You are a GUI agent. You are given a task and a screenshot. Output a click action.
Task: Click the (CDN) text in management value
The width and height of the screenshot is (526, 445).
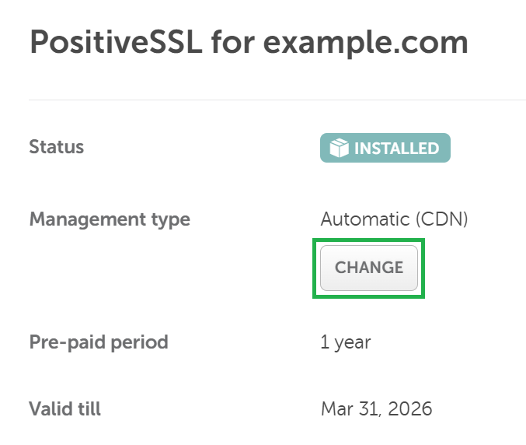pyautogui.click(x=442, y=219)
